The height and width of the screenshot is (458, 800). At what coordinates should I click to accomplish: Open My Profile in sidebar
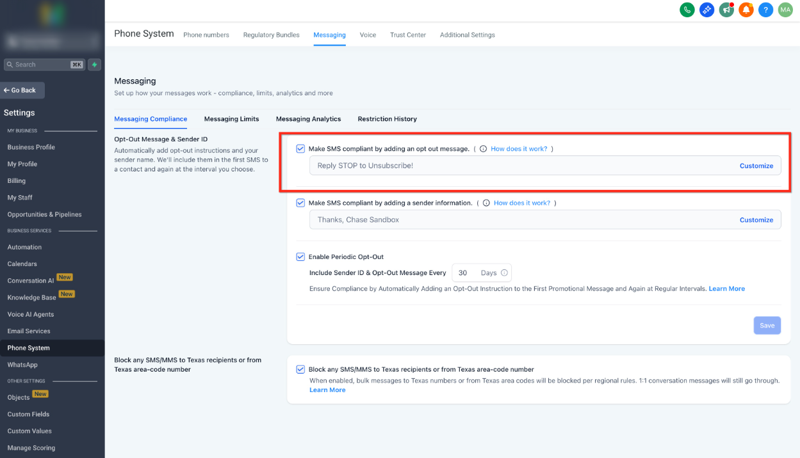(22, 164)
